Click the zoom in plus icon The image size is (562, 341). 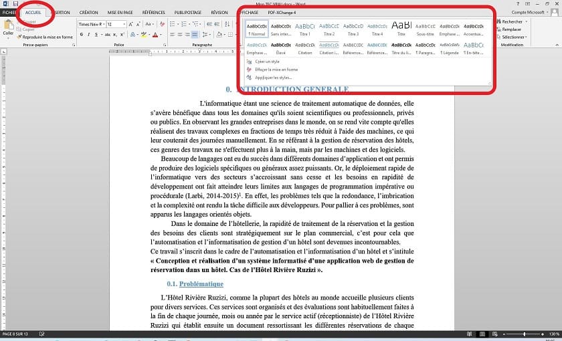pyautogui.click(x=543, y=334)
